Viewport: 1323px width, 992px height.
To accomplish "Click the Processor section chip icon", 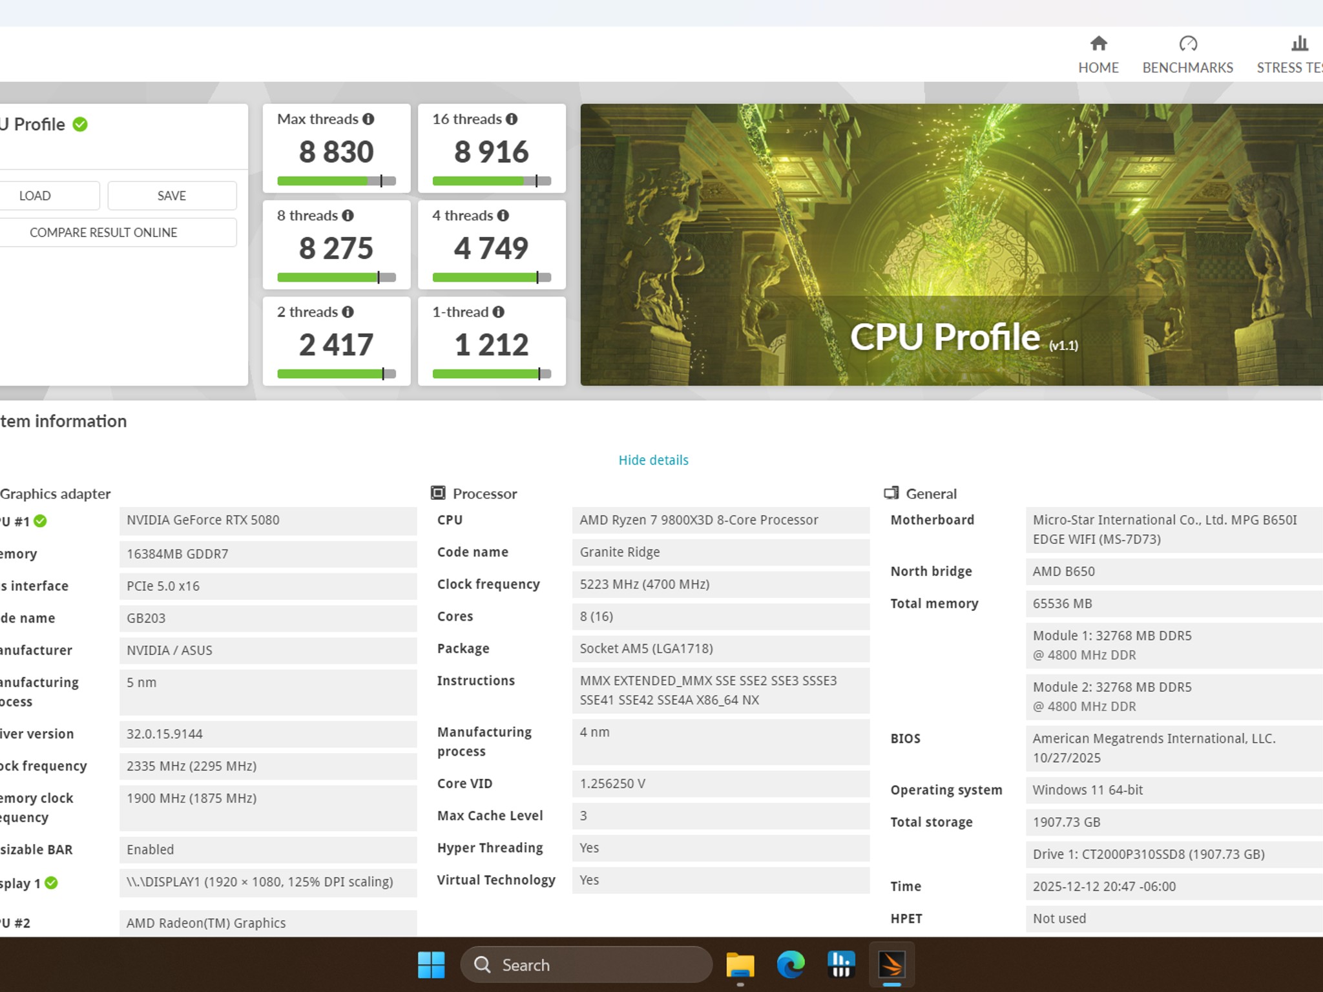I will click(x=438, y=493).
